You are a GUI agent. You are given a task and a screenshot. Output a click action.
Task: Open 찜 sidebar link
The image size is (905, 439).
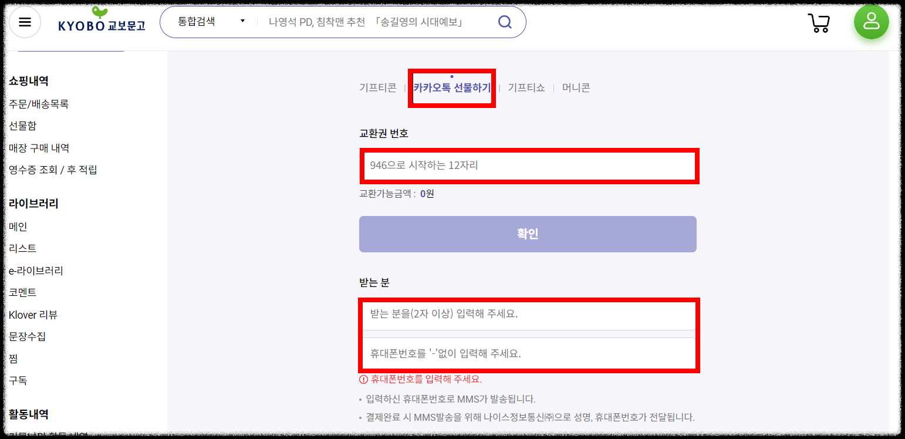pos(13,359)
